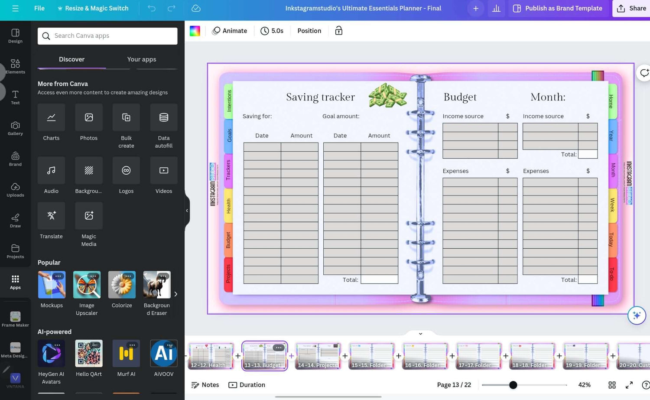Image resolution: width=650 pixels, height=400 pixels.
Task: Enter fullscreen presentation mode
Action: [629, 385]
